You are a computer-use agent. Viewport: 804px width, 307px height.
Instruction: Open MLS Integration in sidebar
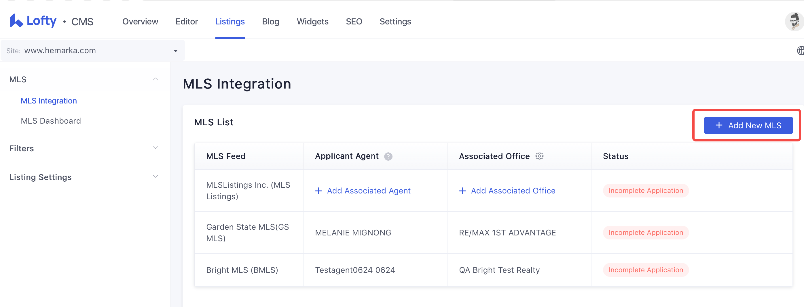(x=49, y=101)
